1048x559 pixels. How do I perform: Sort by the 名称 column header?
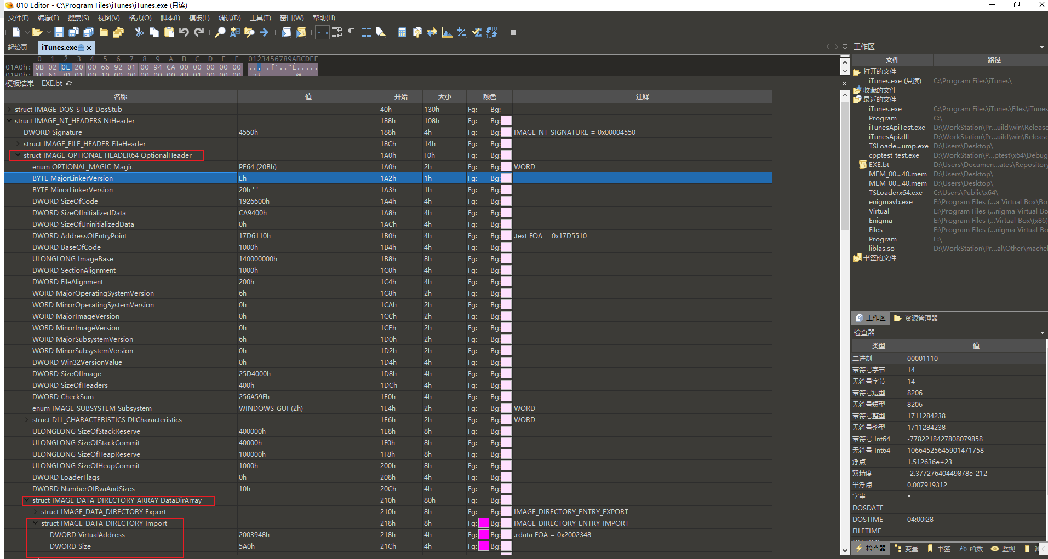point(121,97)
